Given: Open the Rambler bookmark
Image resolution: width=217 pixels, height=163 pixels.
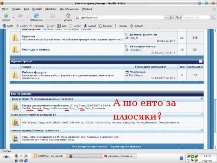Looking at the screenshot, I should click(37, 26).
